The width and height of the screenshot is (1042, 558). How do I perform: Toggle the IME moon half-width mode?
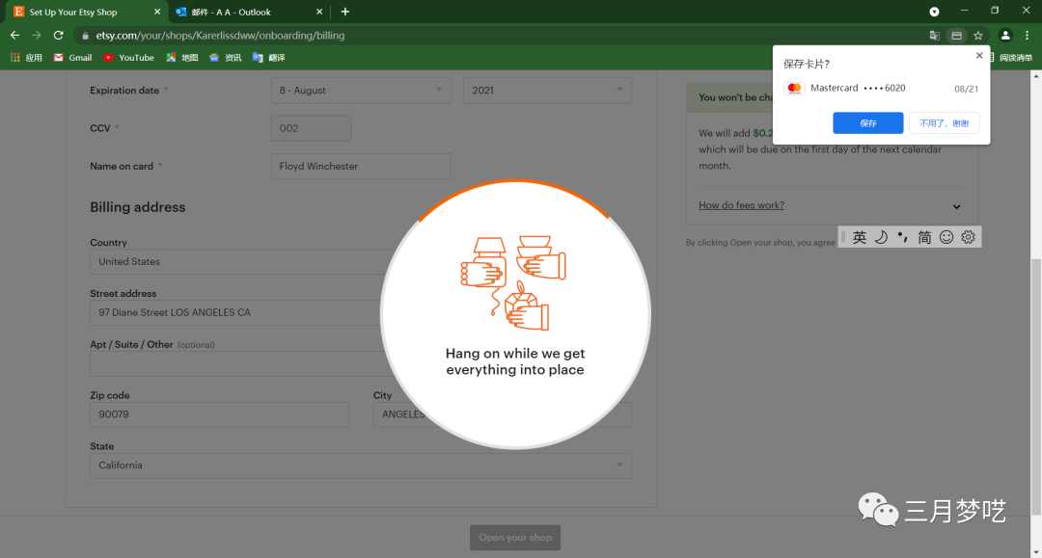tap(881, 237)
